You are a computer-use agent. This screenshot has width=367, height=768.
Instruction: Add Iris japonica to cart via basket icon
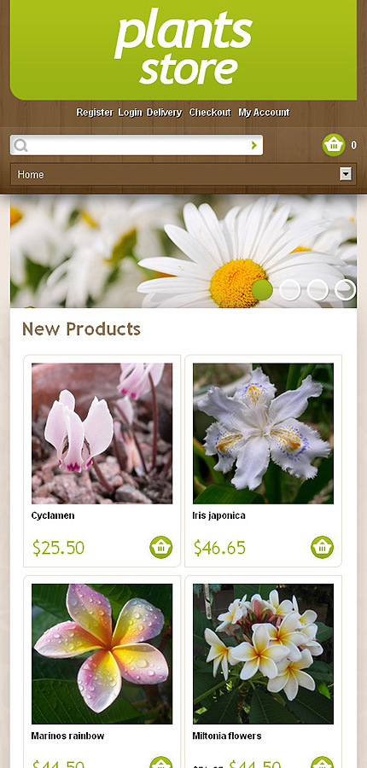(x=323, y=547)
